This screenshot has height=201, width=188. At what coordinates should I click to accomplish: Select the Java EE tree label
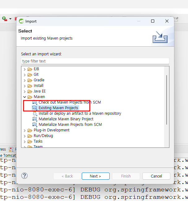40,91
